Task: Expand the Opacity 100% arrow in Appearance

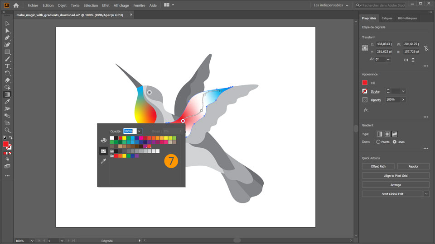Action: [403, 99]
